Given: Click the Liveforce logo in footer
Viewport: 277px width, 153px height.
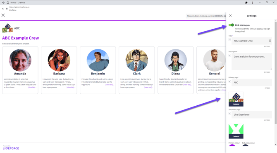Looking at the screenshot, I should pyautogui.click(x=11, y=148).
